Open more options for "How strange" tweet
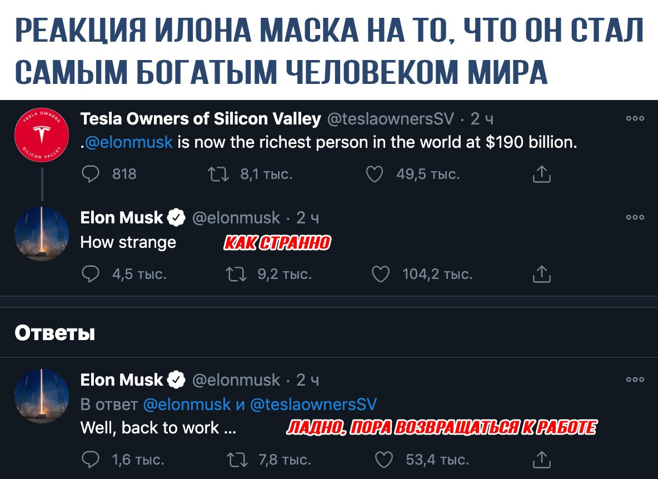This screenshot has width=658, height=479. click(x=635, y=217)
